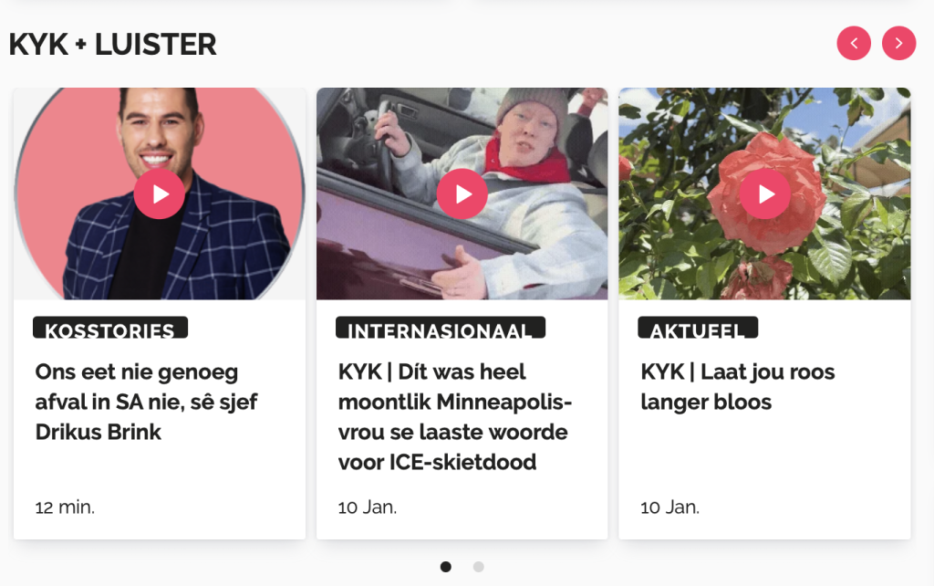
Task: Play the Minneapolis woman video
Action: point(462,194)
